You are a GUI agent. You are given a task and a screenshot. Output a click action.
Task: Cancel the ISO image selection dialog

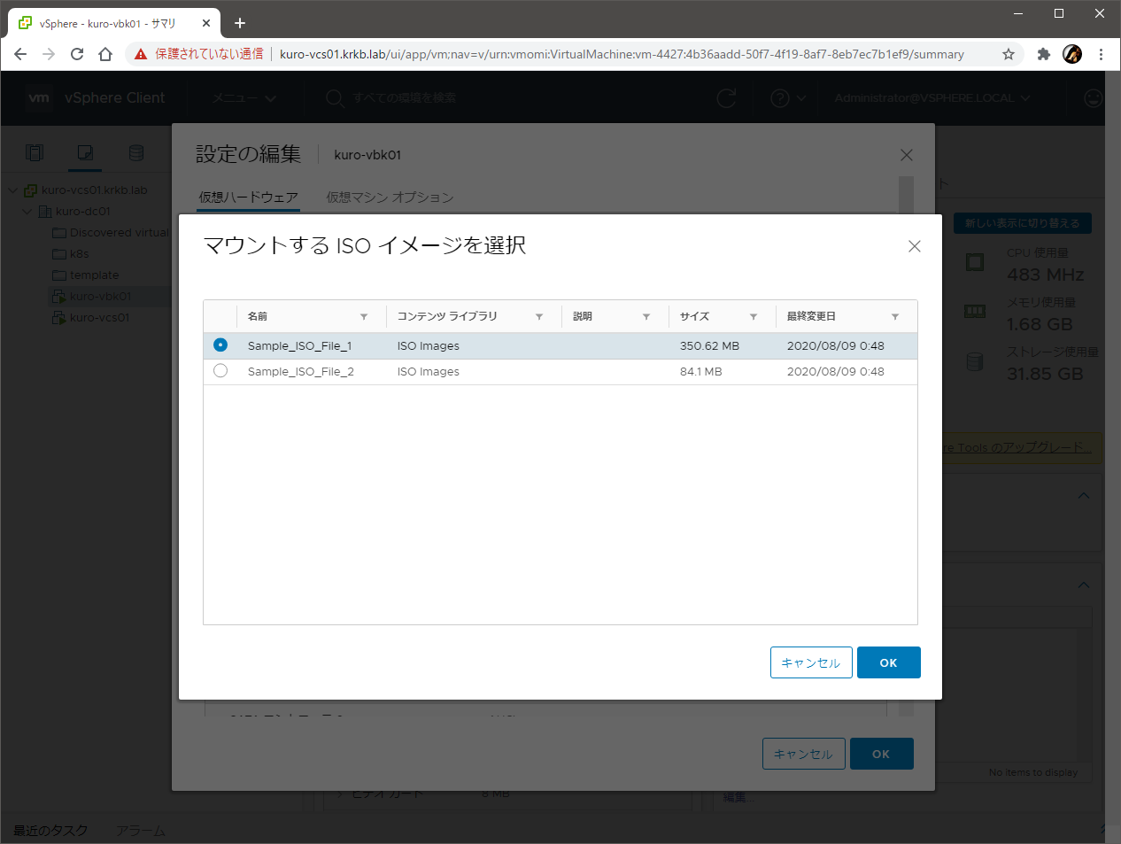[x=810, y=662]
